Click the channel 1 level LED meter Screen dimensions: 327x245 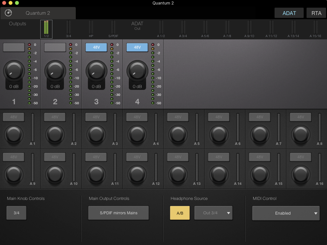point(29,74)
